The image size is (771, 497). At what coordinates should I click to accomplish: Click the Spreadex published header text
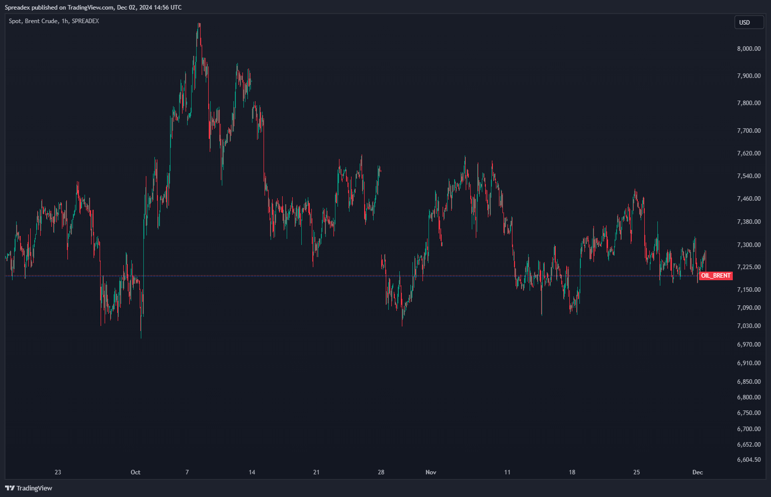tap(94, 8)
